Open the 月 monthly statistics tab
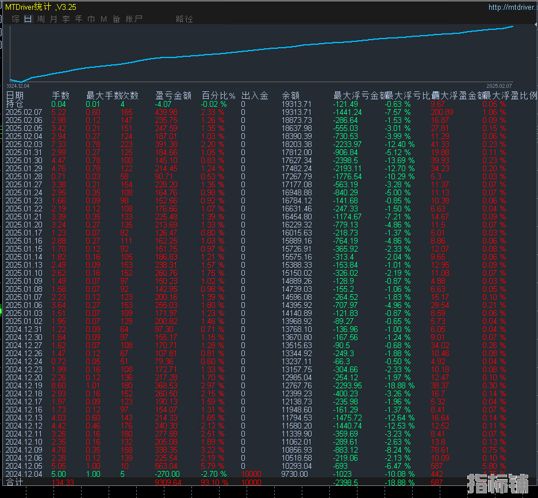538x498 pixels. [53, 19]
